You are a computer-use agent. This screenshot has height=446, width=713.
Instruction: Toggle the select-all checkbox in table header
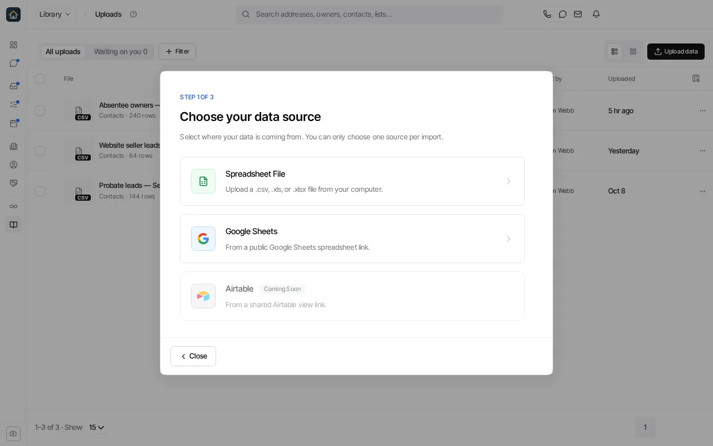click(x=40, y=79)
